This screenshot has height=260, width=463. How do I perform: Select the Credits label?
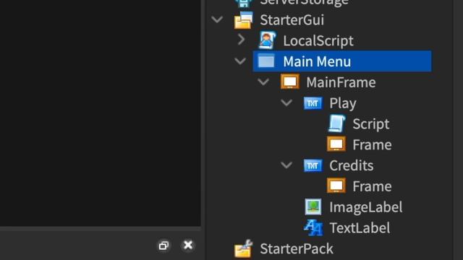(352, 165)
